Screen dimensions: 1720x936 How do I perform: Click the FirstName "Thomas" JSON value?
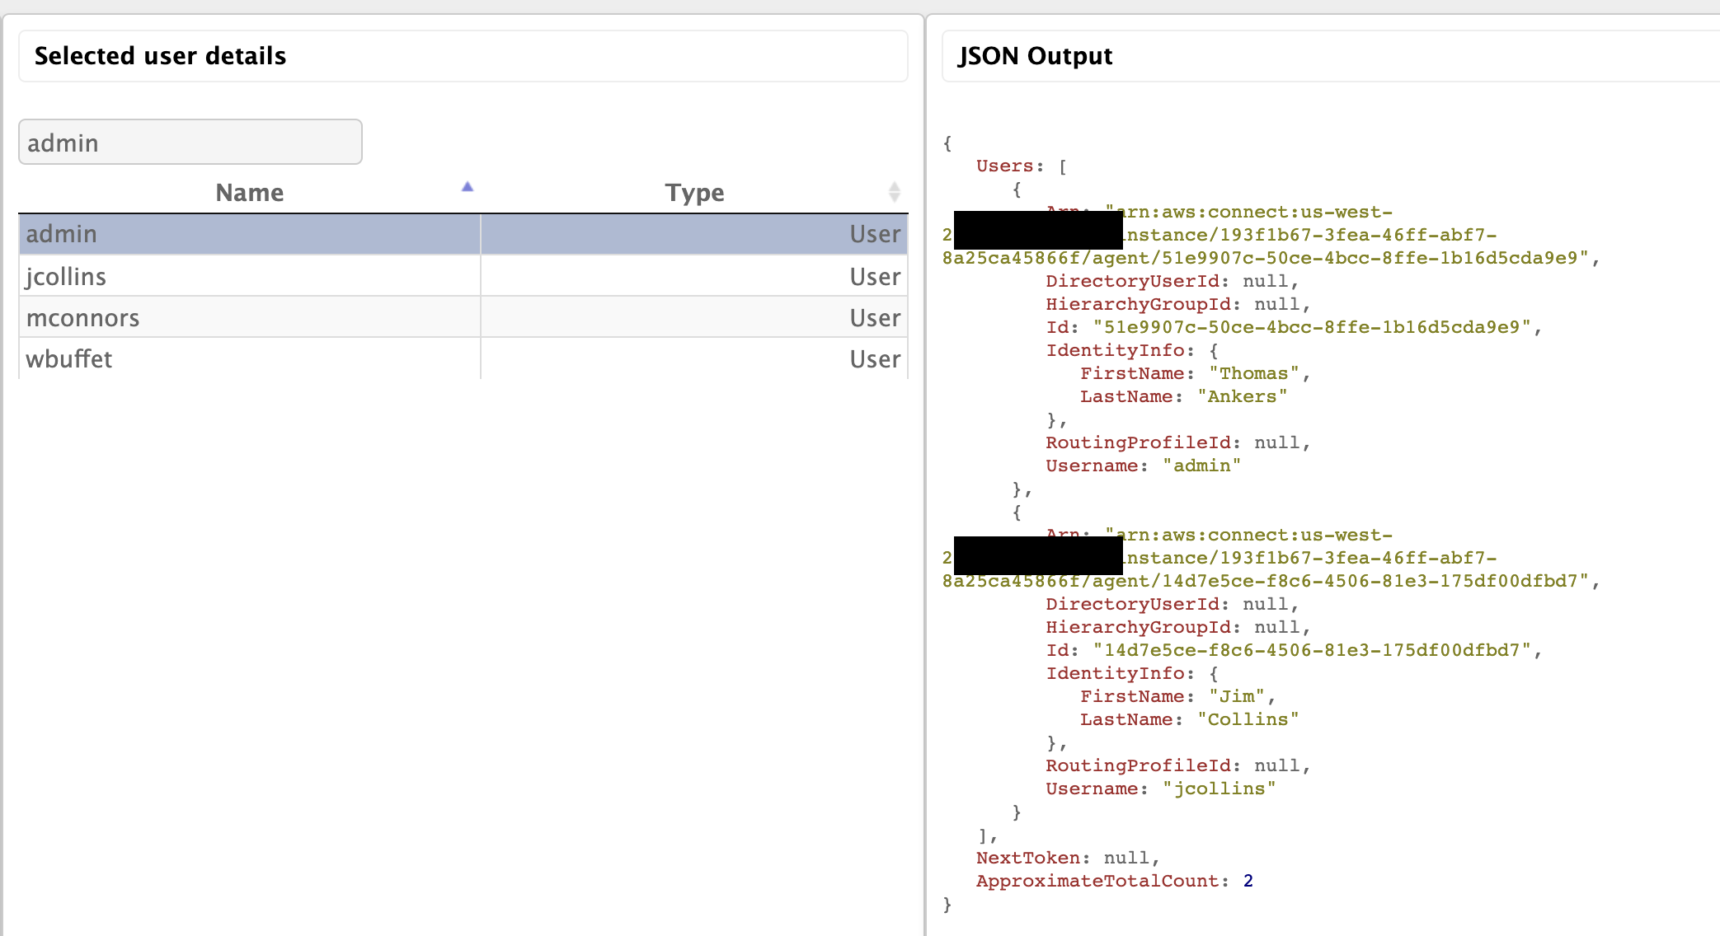(x=1253, y=373)
